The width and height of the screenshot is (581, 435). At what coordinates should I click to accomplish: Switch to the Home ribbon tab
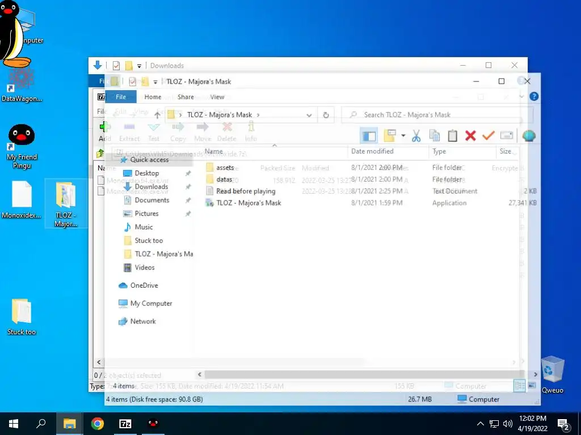click(x=153, y=97)
